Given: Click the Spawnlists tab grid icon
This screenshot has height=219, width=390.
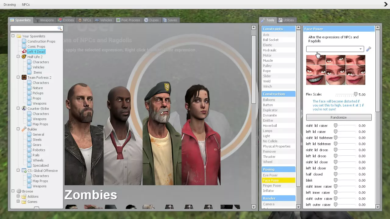Looking at the screenshot, I should [x=12, y=20].
